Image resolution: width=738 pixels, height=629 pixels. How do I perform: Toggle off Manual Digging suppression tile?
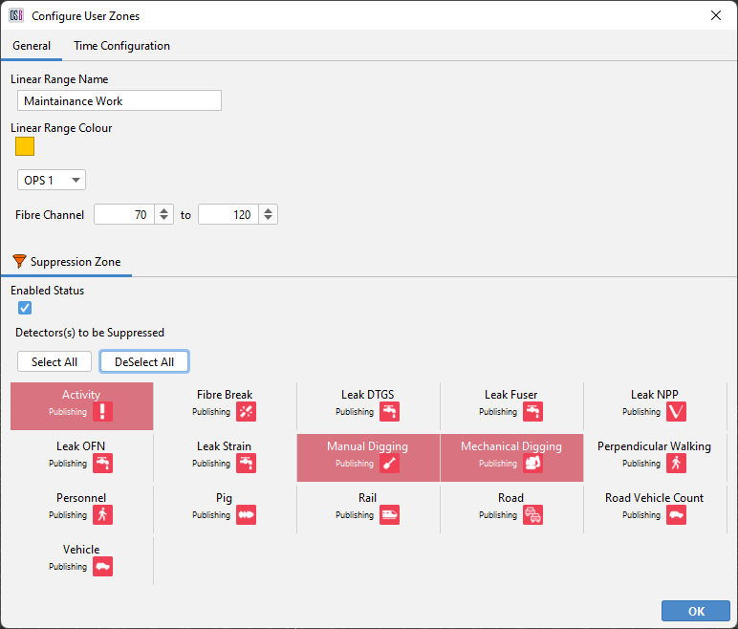(x=368, y=456)
